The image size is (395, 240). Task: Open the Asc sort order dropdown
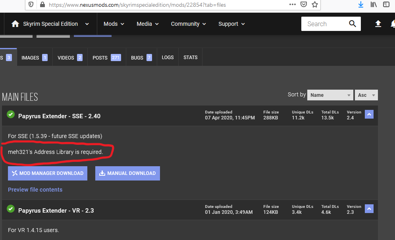pyautogui.click(x=366, y=95)
